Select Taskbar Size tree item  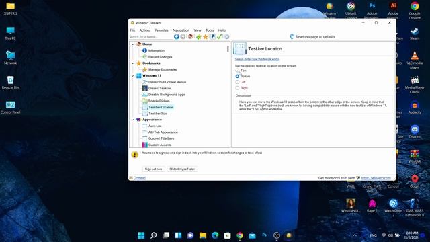(158, 114)
